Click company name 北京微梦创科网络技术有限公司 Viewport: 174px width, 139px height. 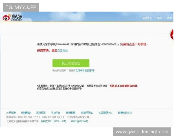(x=22, y=121)
